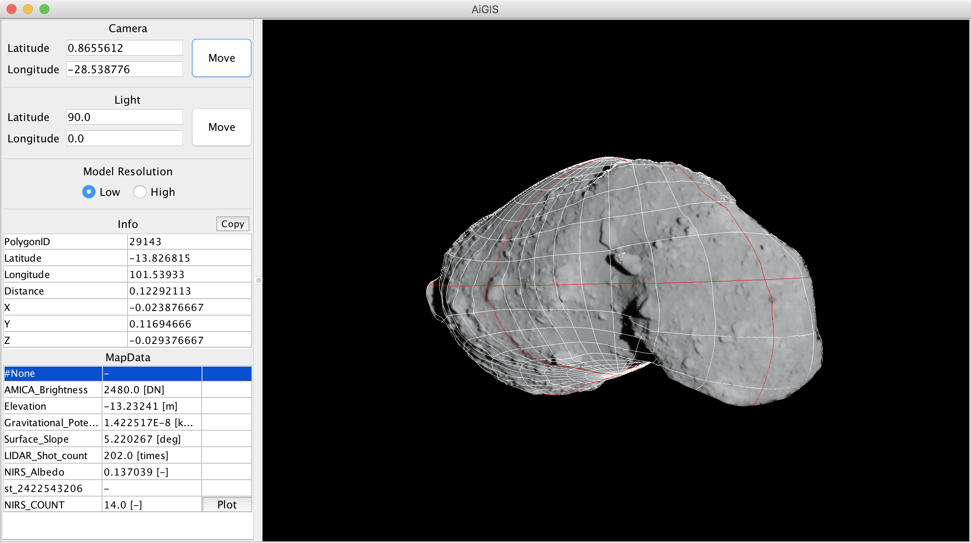Screen dimensions: 971x543
Task: Click the light Longitude field
Action: (124, 139)
